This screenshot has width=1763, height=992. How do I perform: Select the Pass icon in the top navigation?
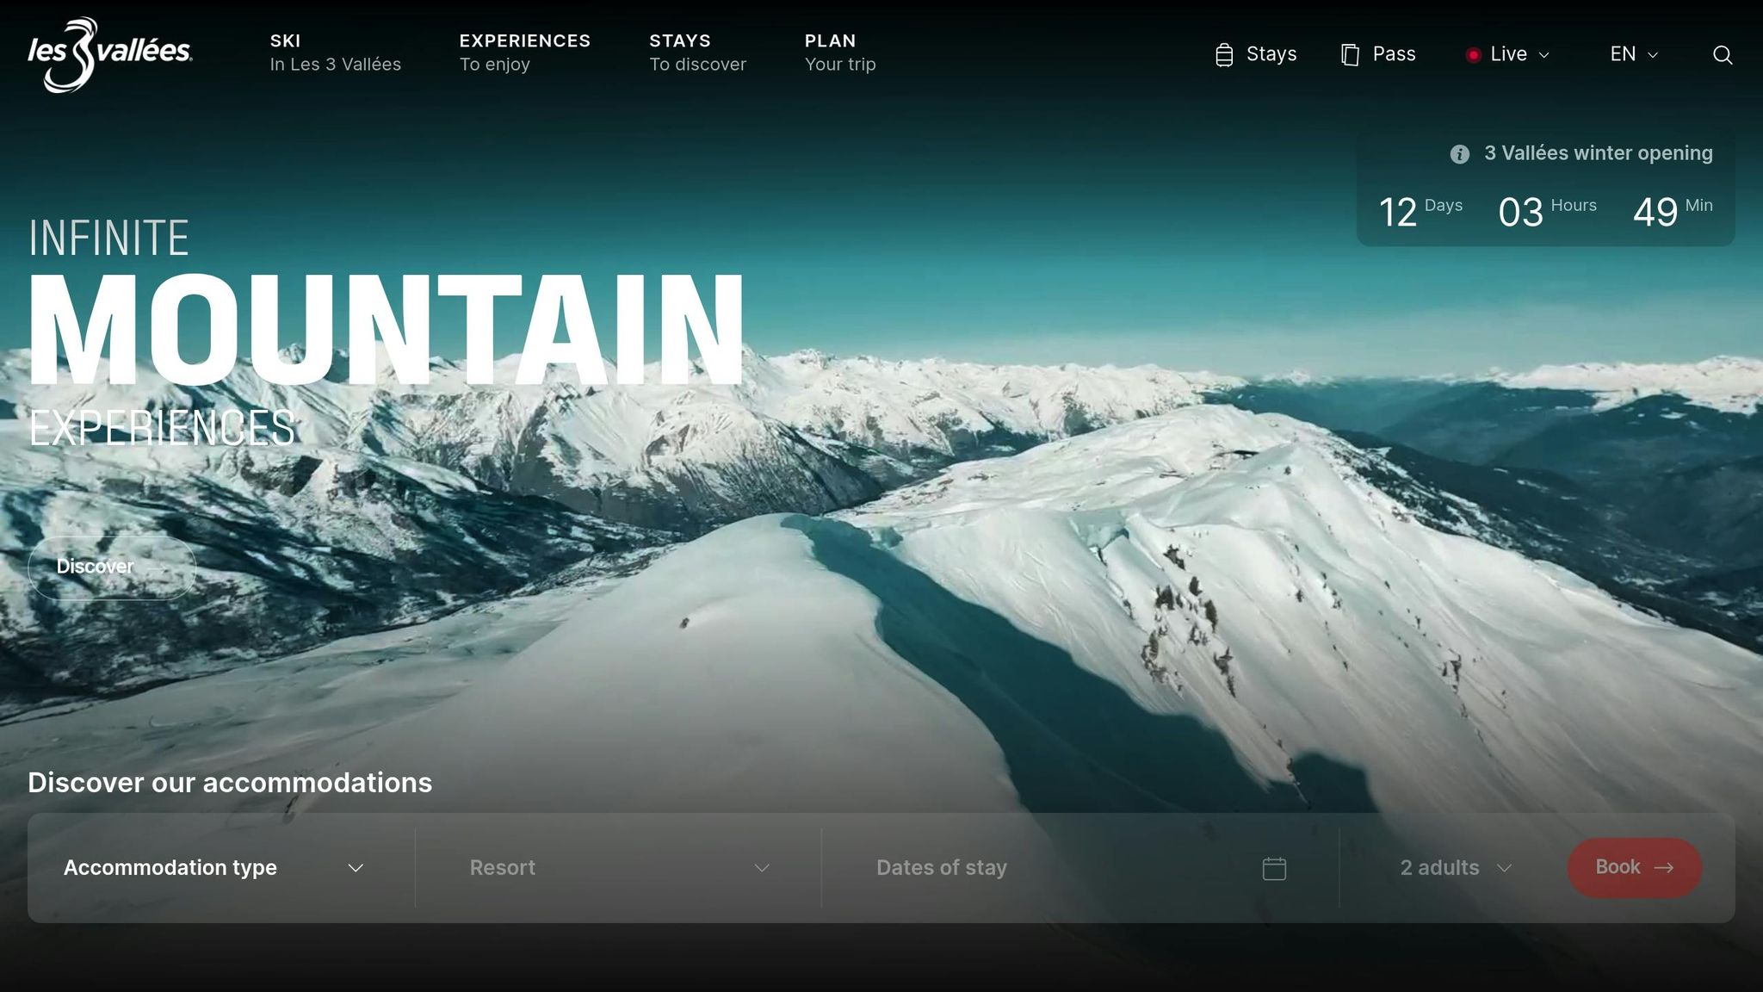click(1349, 54)
